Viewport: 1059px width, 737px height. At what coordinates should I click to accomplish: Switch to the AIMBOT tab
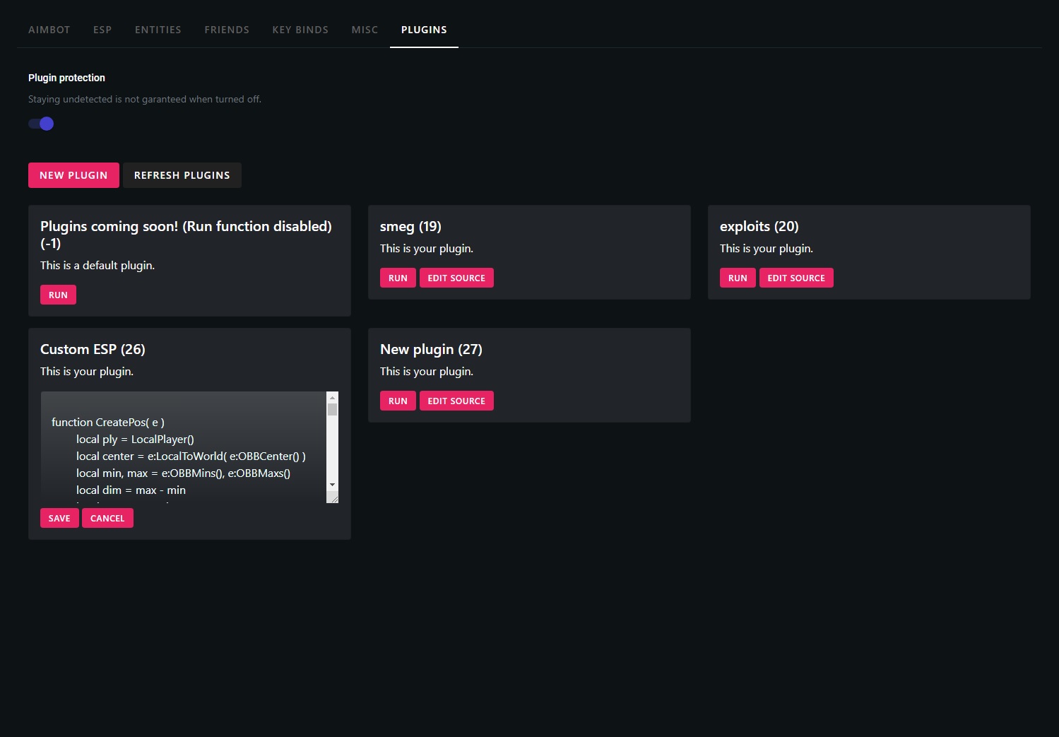[49, 30]
